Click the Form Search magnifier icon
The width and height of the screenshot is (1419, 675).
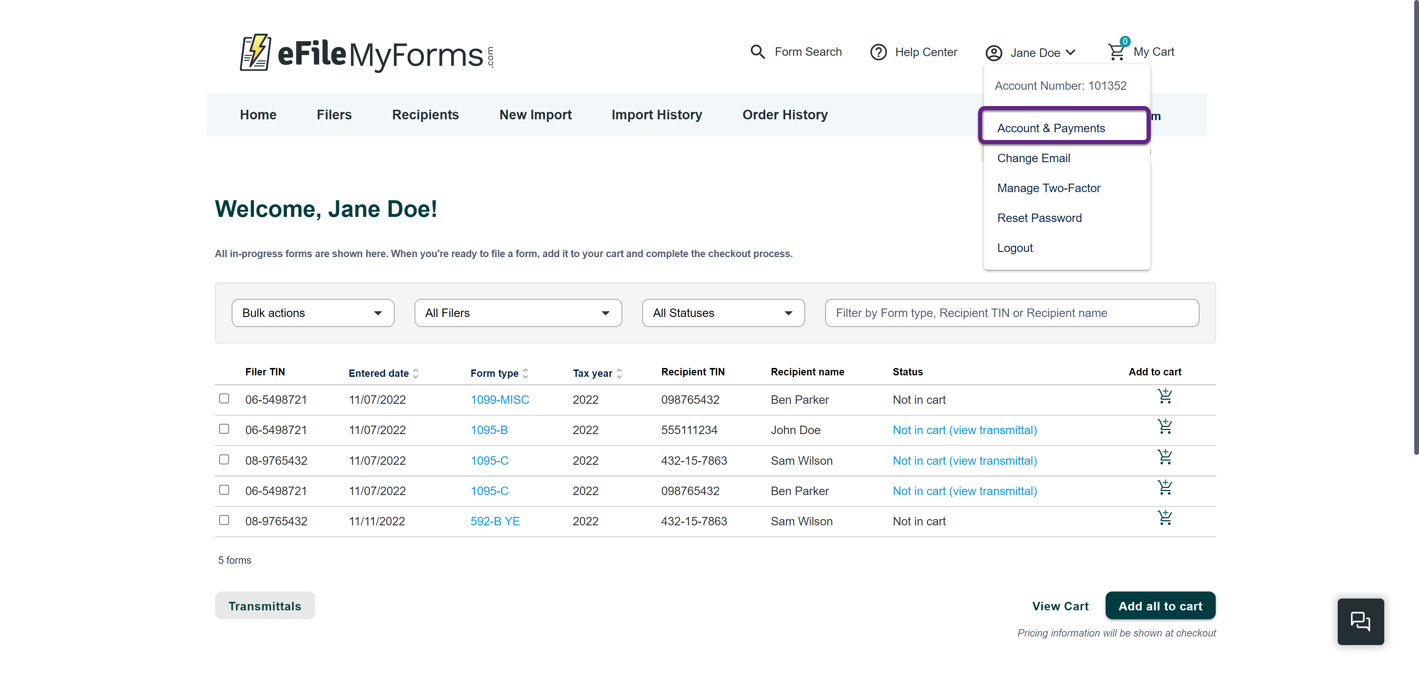click(758, 52)
